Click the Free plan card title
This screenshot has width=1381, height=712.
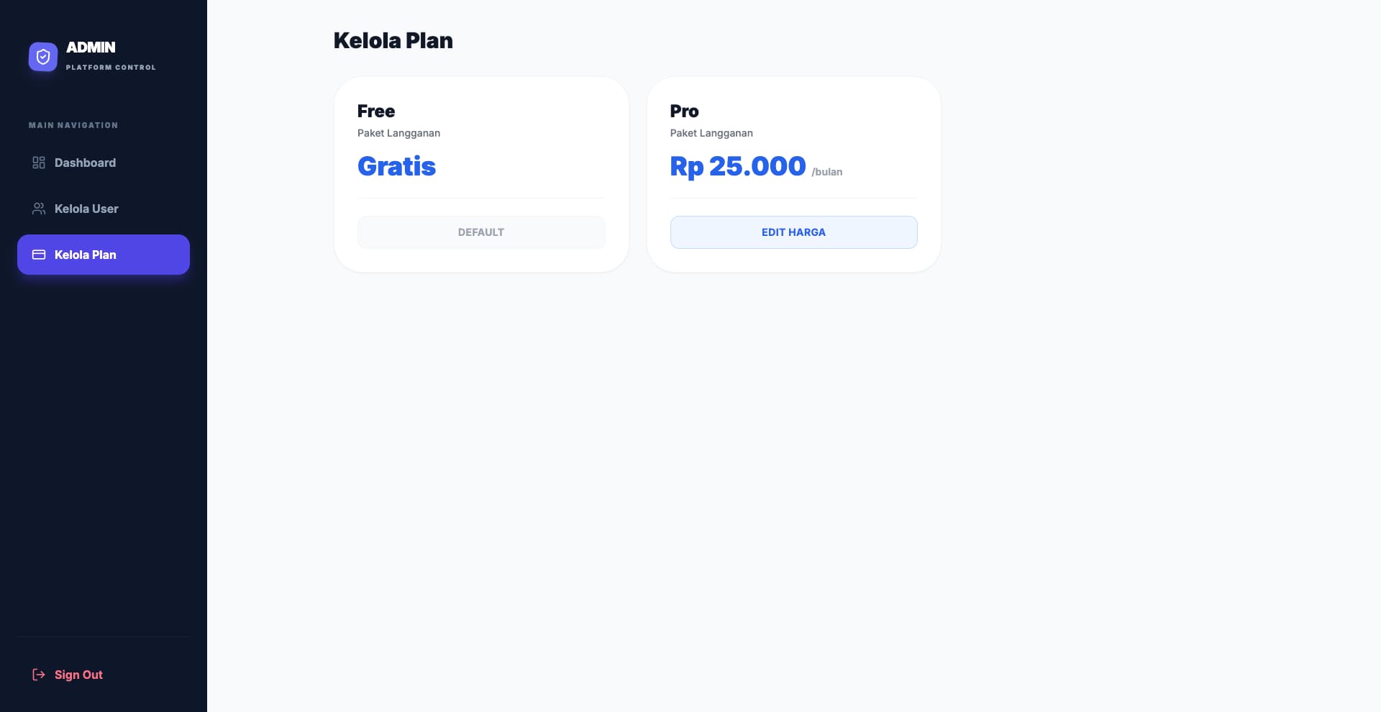point(376,111)
